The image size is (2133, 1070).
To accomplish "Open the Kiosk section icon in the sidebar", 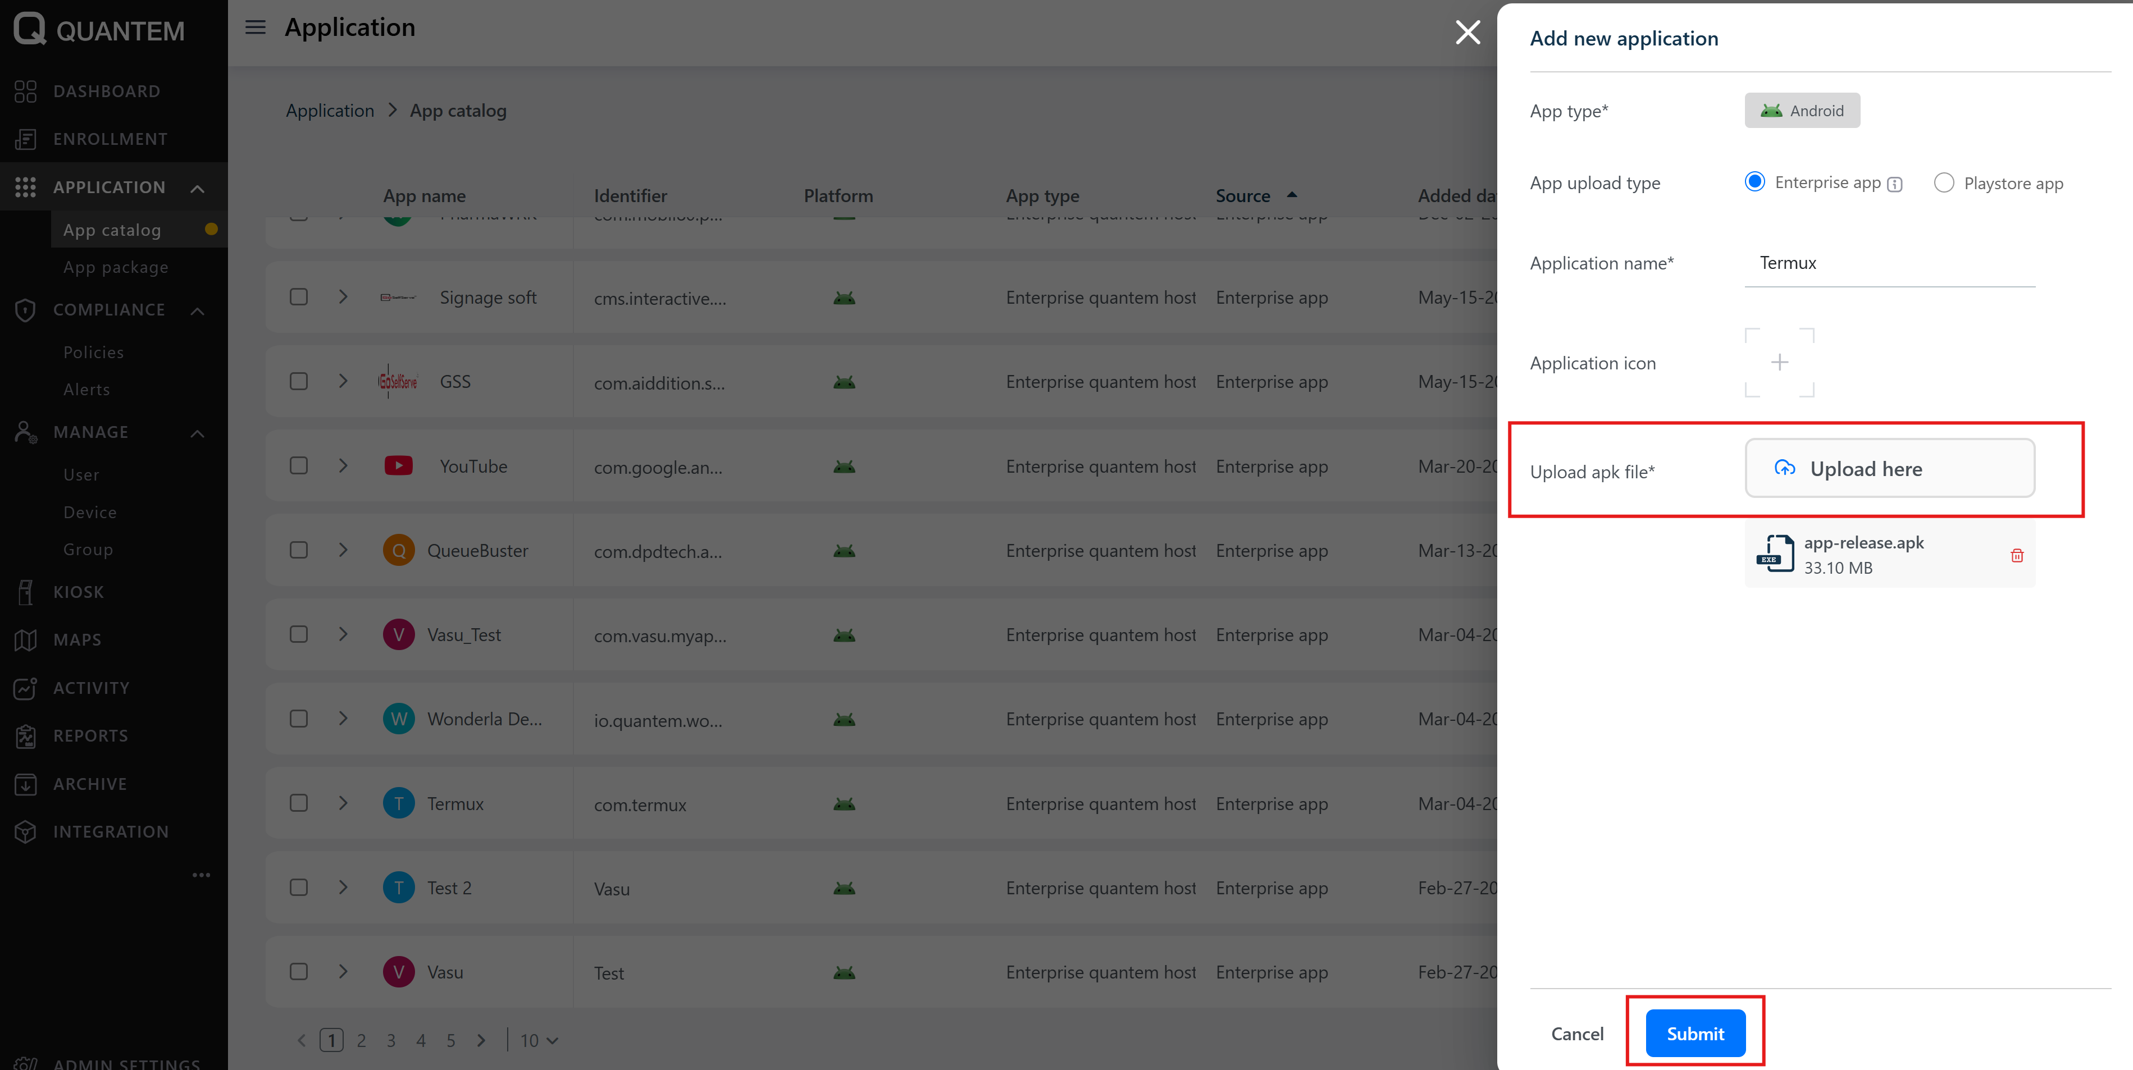I will [x=26, y=592].
